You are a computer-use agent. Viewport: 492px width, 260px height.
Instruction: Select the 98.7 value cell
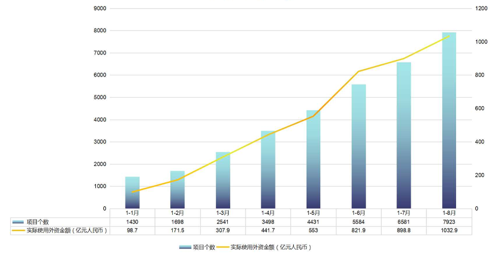click(132, 230)
